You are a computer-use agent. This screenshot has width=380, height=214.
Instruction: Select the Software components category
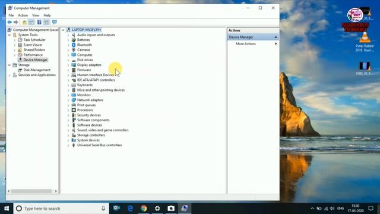click(x=93, y=120)
